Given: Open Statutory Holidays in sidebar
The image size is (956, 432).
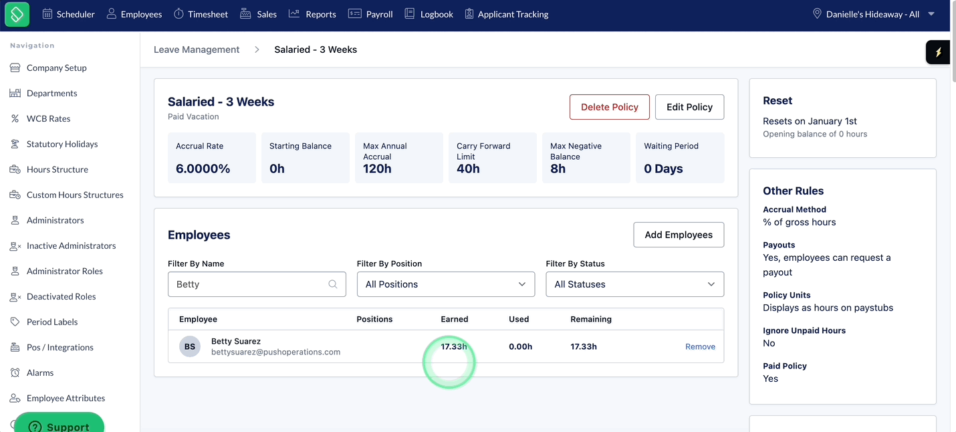Looking at the screenshot, I should tap(62, 144).
